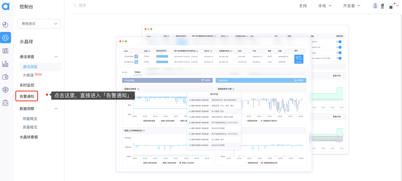The image size is (402, 181).
Task: Click the magnifier icon in the search bar
Action: (x=75, y=5)
